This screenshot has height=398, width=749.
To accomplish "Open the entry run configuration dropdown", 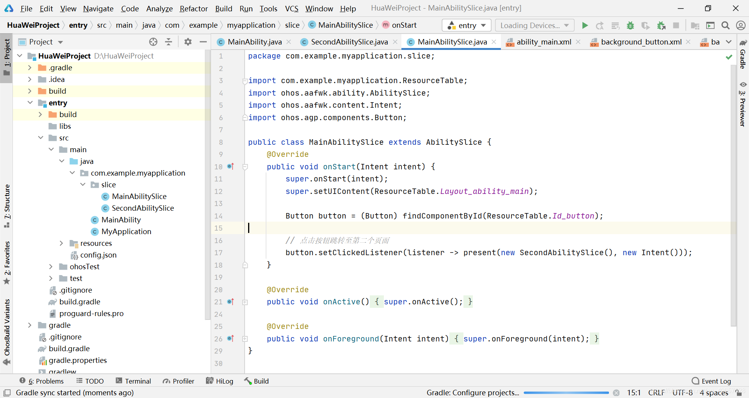I will click(466, 25).
